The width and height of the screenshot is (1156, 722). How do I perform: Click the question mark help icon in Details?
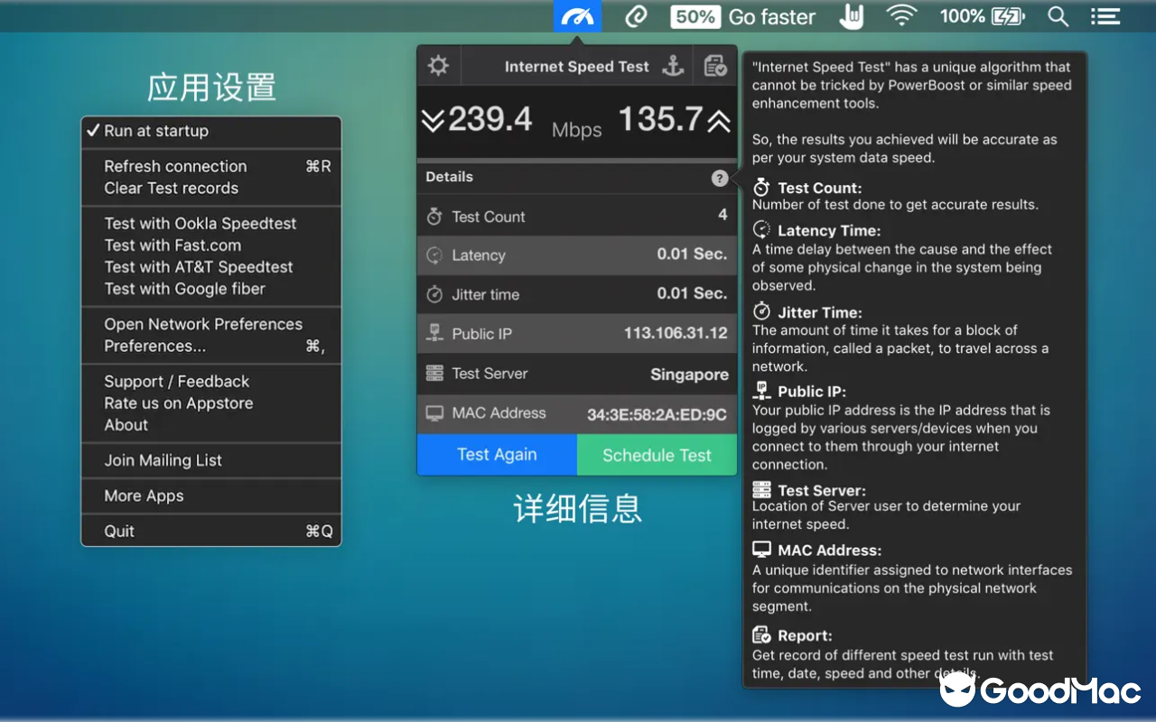(719, 178)
